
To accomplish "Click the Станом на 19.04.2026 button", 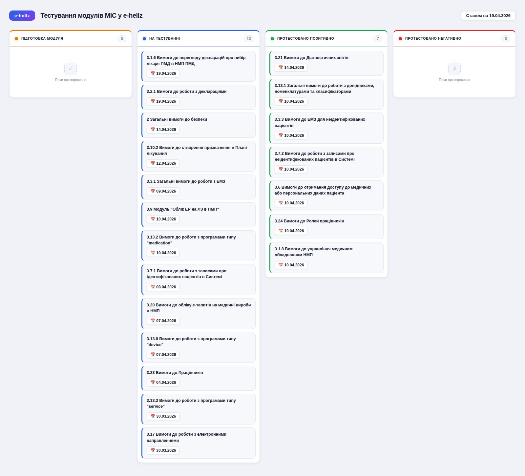I will 488,16.
